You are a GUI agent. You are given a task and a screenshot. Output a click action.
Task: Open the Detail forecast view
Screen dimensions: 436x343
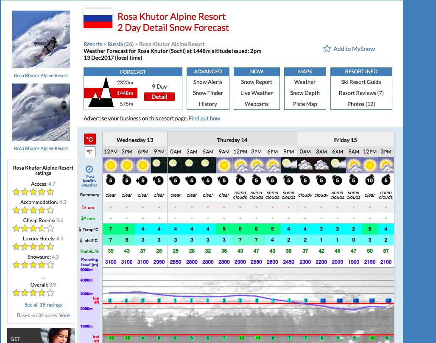click(x=159, y=97)
